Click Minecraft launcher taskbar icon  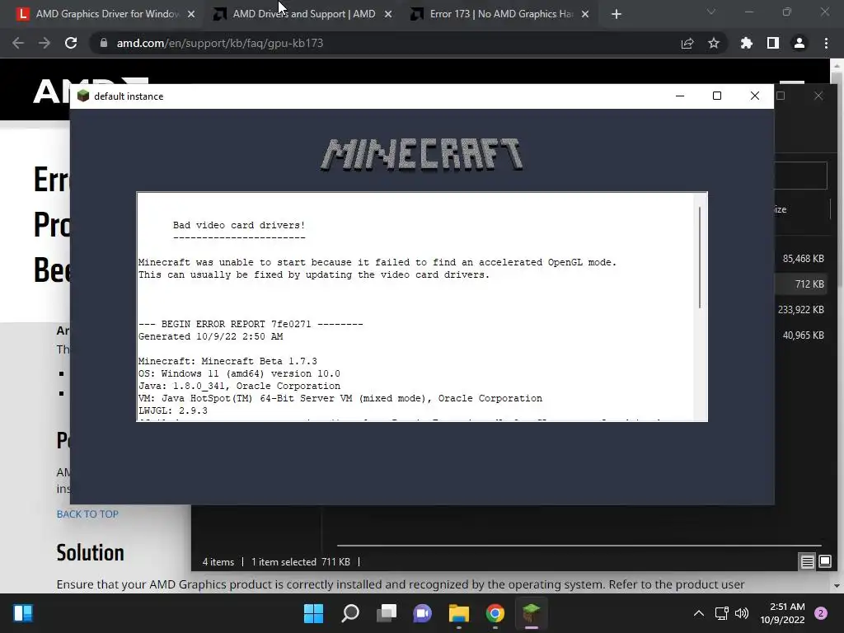(532, 613)
